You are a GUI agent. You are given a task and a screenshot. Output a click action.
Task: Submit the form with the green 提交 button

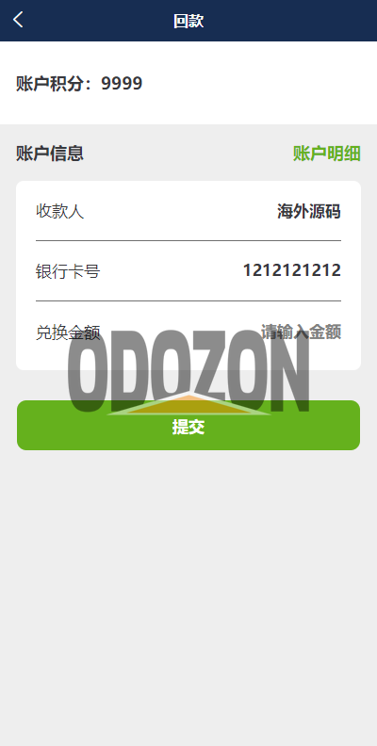pos(188,425)
